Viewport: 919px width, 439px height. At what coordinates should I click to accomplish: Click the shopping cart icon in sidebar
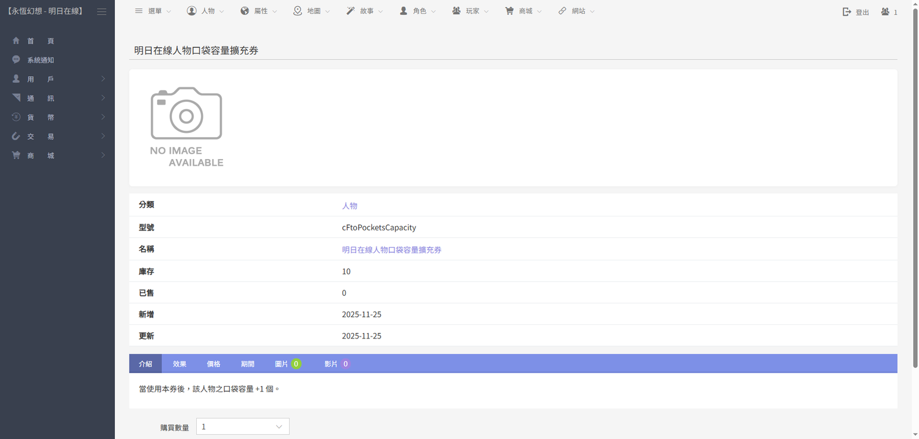pos(16,155)
